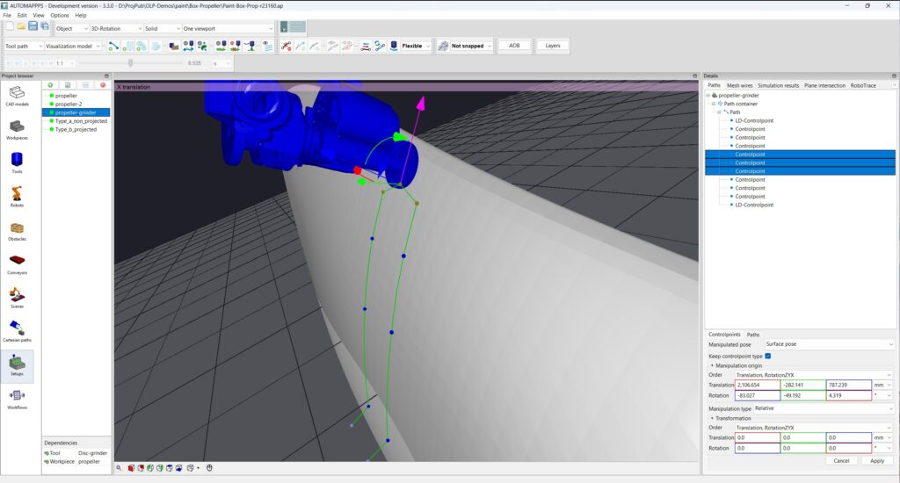The image size is (900, 483).
Task: Click the Cancel button
Action: (x=841, y=461)
